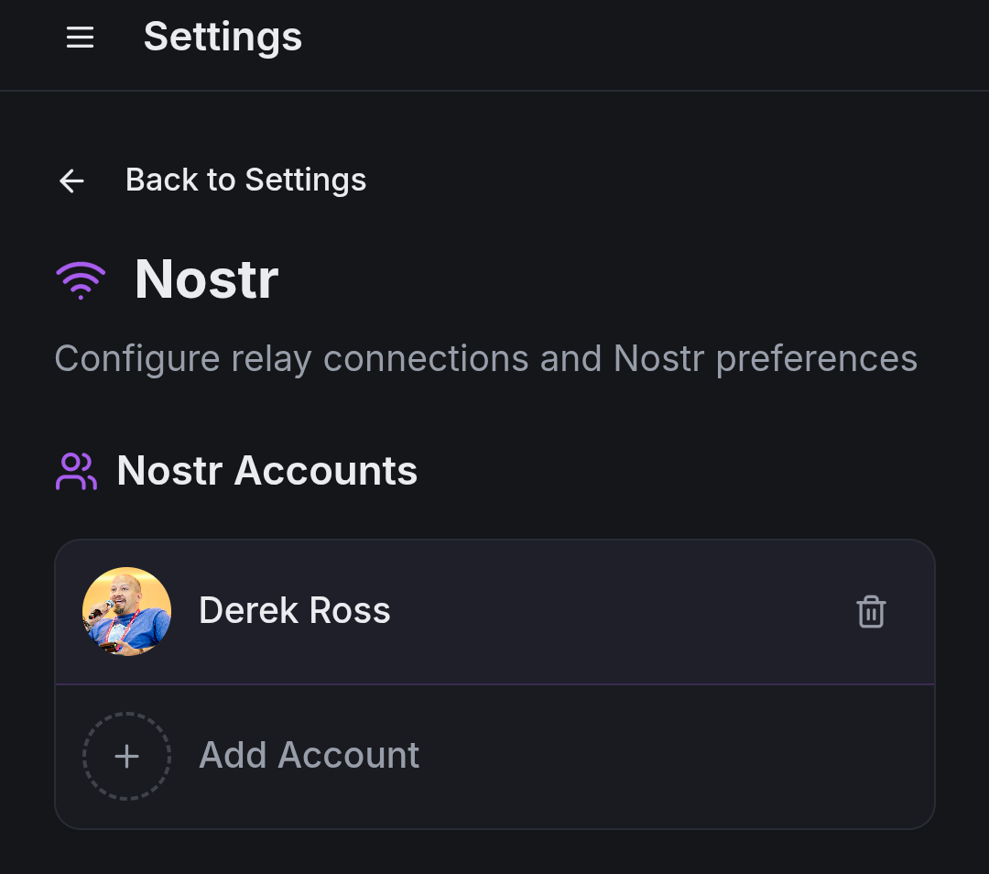Click the Add Account option
Screen dimensions: 989x874
(x=309, y=756)
